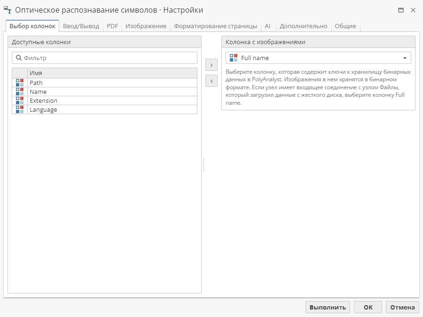The height and width of the screenshot is (317, 423).
Task: Confirm settings with the OK button
Action: 368,307
